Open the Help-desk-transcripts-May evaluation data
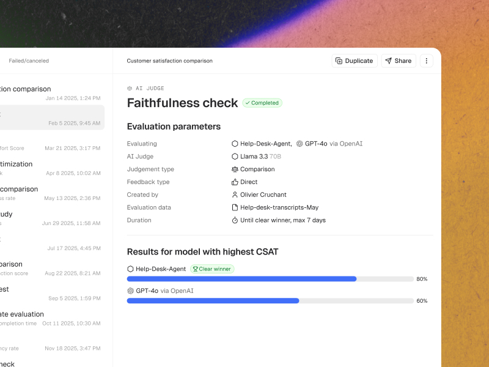Image resolution: width=489 pixels, height=367 pixels. click(279, 207)
